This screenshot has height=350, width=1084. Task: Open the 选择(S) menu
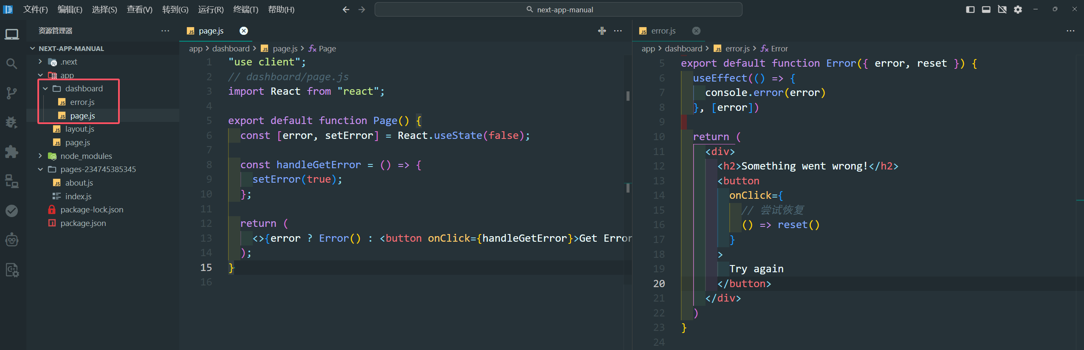104,9
